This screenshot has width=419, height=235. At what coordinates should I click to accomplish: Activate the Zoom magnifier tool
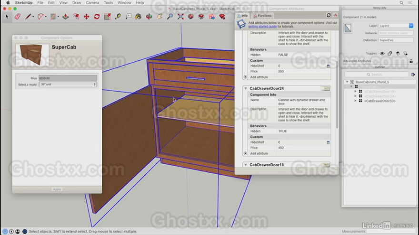(x=170, y=17)
